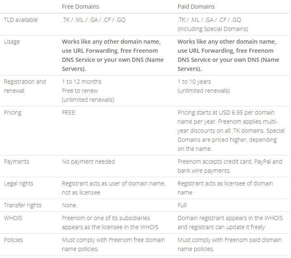Click the Pricing row label

pyautogui.click(x=13, y=112)
